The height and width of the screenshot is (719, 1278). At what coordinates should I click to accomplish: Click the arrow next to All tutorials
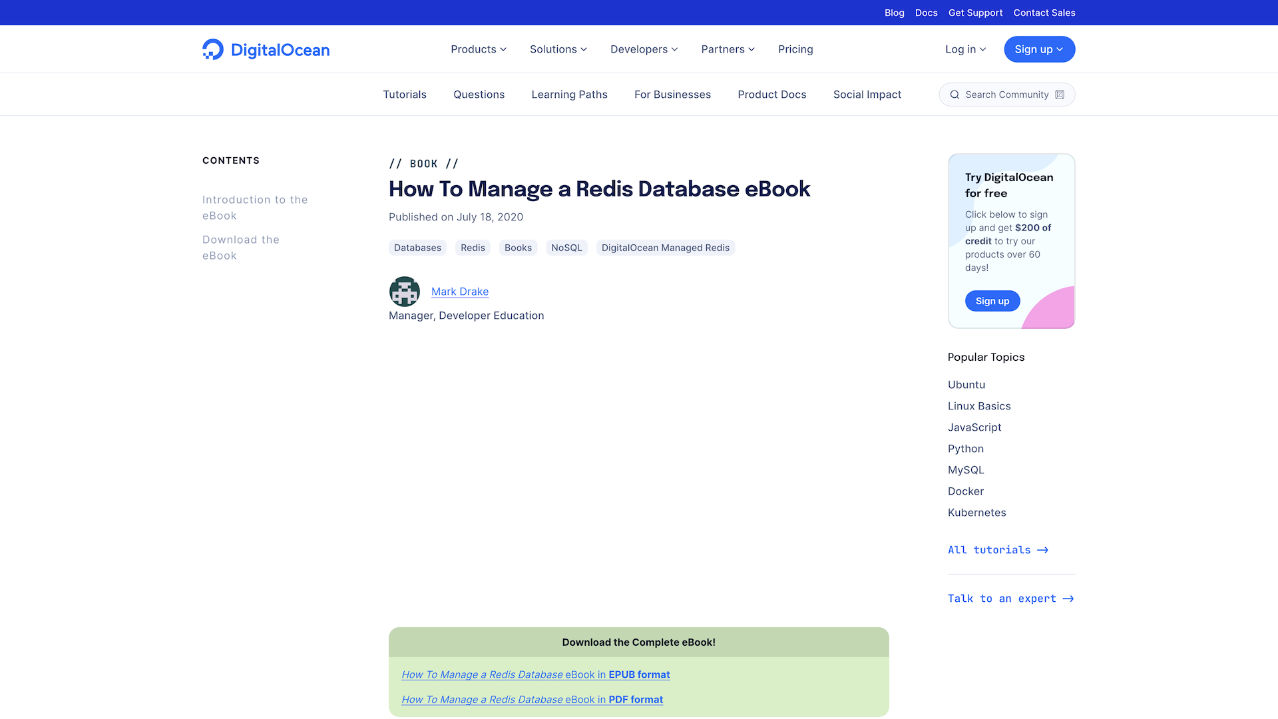[1043, 550]
